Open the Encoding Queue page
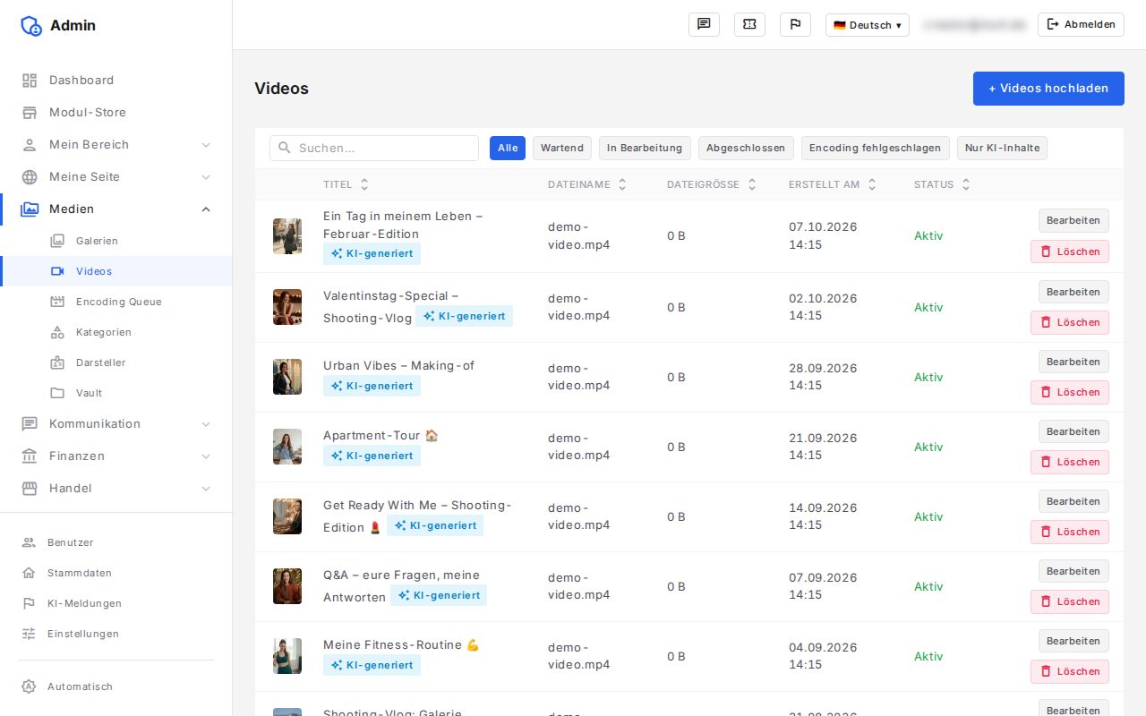This screenshot has width=1146, height=716. click(x=115, y=302)
